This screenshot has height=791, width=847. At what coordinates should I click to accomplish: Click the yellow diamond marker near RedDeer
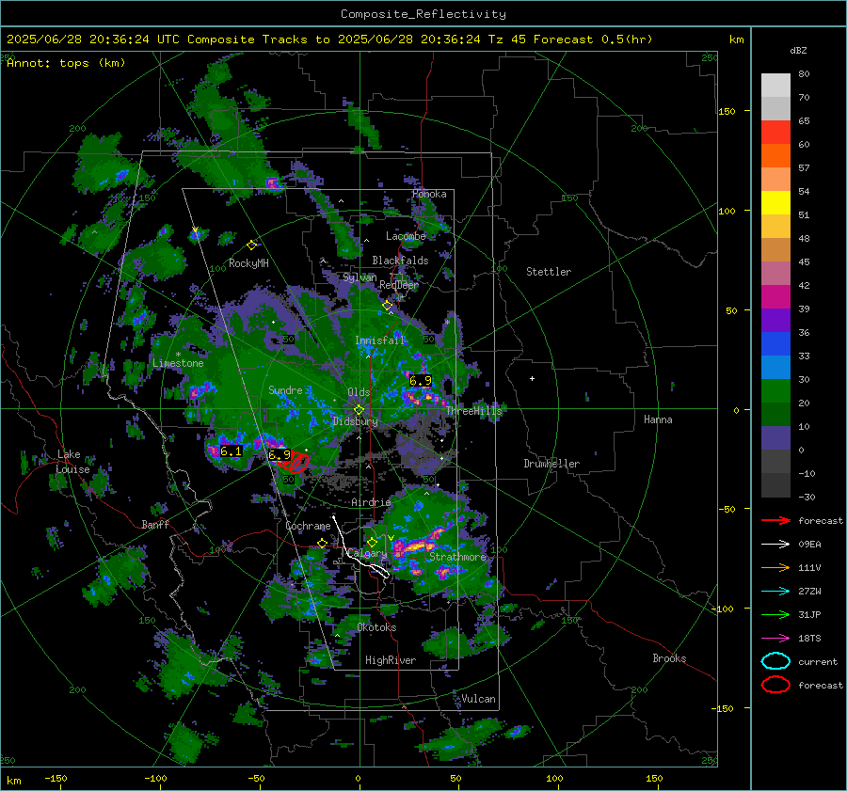pos(388,306)
